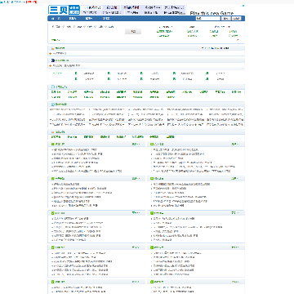Click the ad info icon at the banner corner

coord(243,6)
